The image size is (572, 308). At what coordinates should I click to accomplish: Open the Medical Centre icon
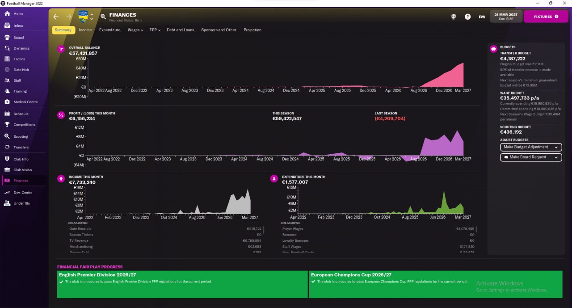[x=7, y=102]
